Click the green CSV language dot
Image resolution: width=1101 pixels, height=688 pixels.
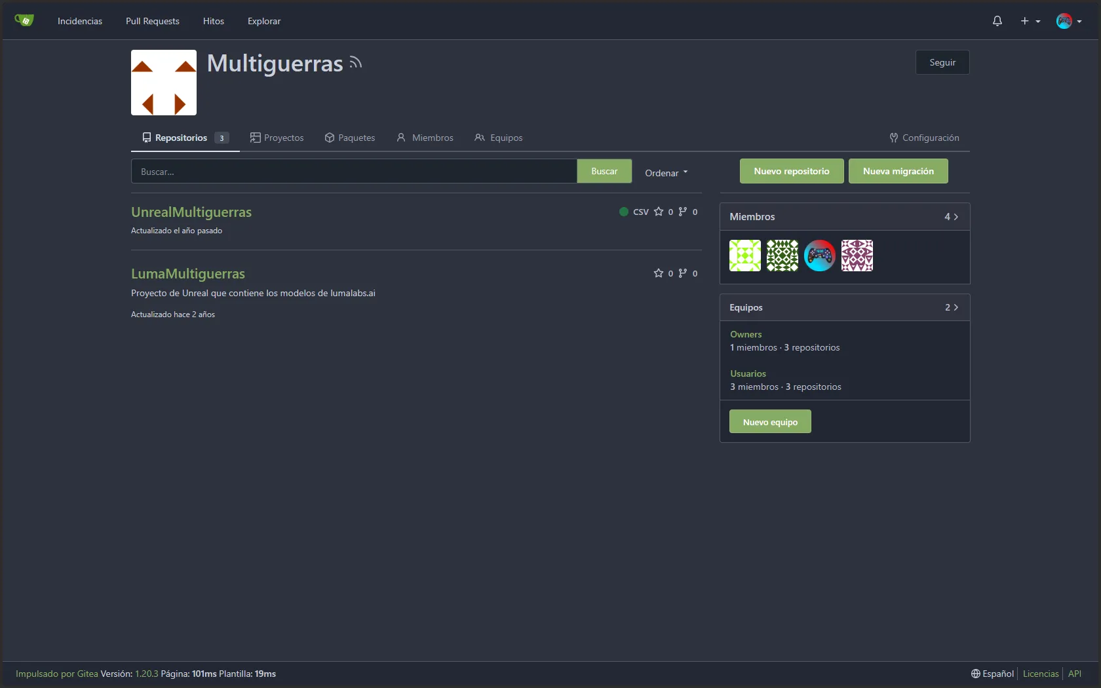click(x=624, y=212)
